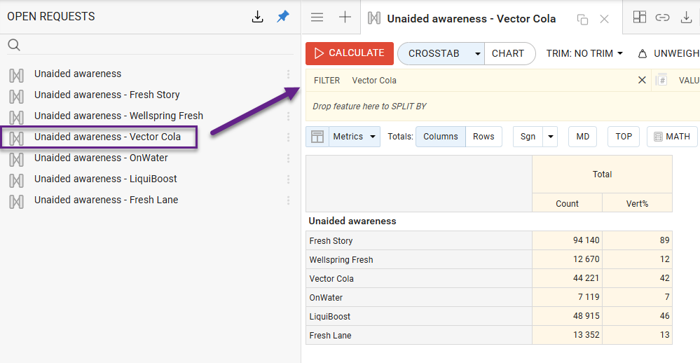
Task: Click the table layout icon beside Metrics
Action: coord(317,137)
